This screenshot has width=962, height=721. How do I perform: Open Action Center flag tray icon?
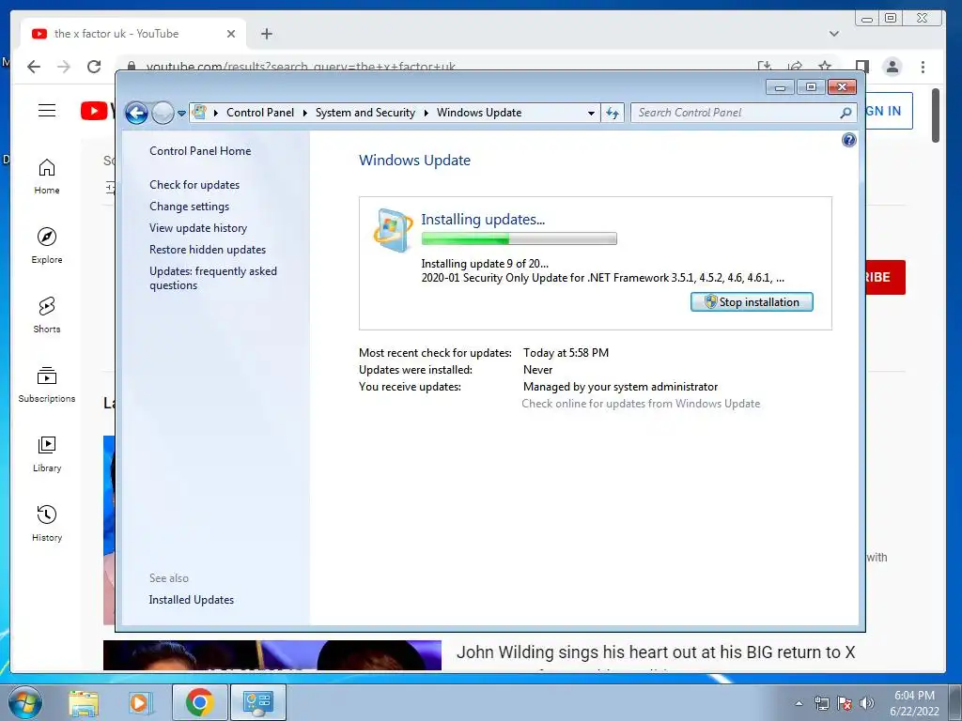(845, 703)
